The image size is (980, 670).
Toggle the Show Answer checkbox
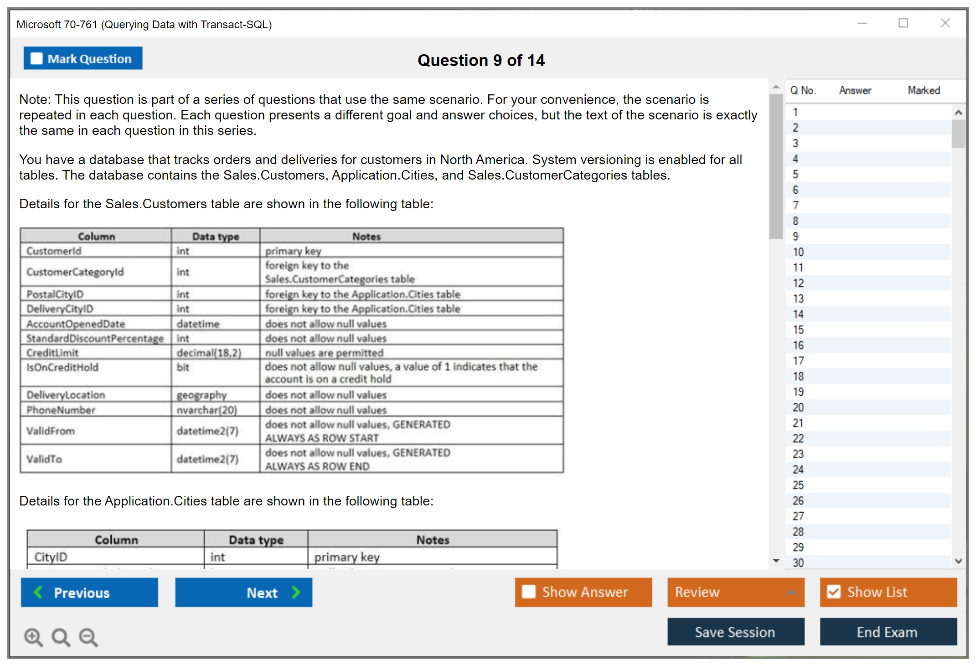coord(529,592)
